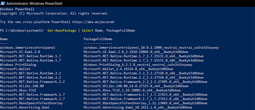
Task: Click the Microsoft.NET.Native.Framework.2.2 name entry
Action: 32,82
